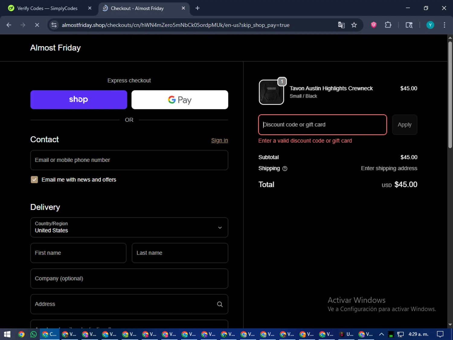Open a new browser tab
This screenshot has height=340, width=453.
(198, 8)
